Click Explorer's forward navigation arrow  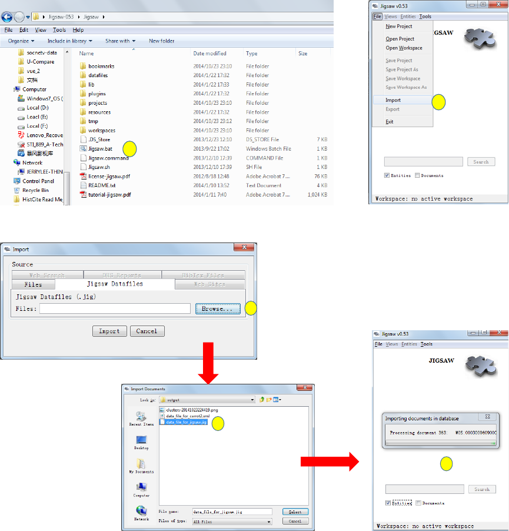pos(19,16)
